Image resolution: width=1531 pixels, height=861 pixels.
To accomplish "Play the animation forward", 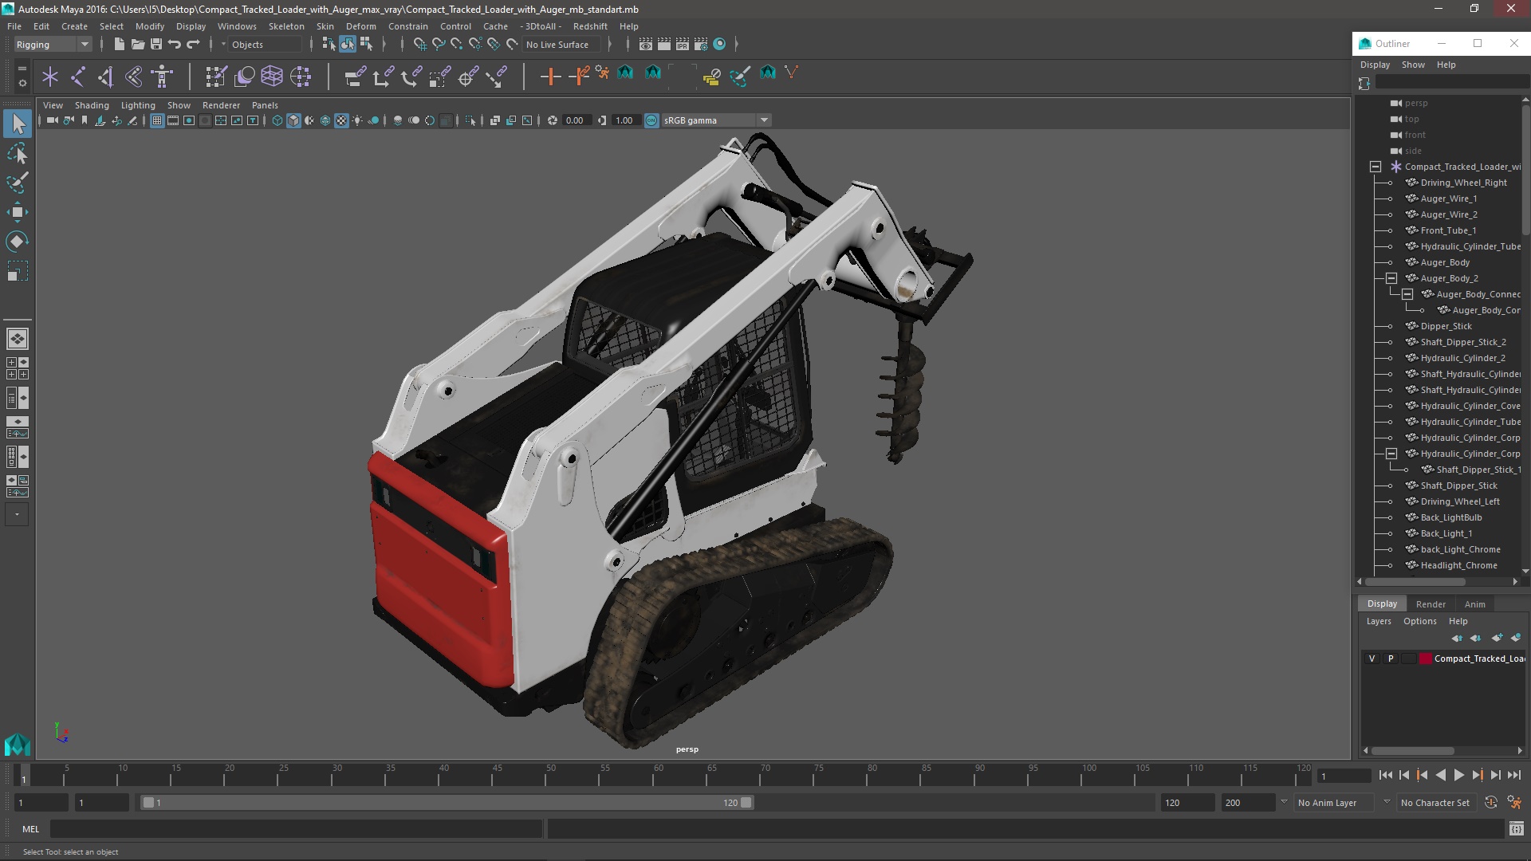I will pyautogui.click(x=1458, y=775).
